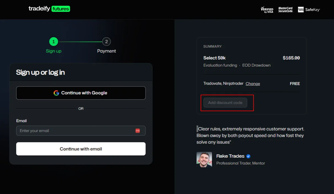Click the $165.00 price
The image size is (334, 194).
tap(291, 58)
